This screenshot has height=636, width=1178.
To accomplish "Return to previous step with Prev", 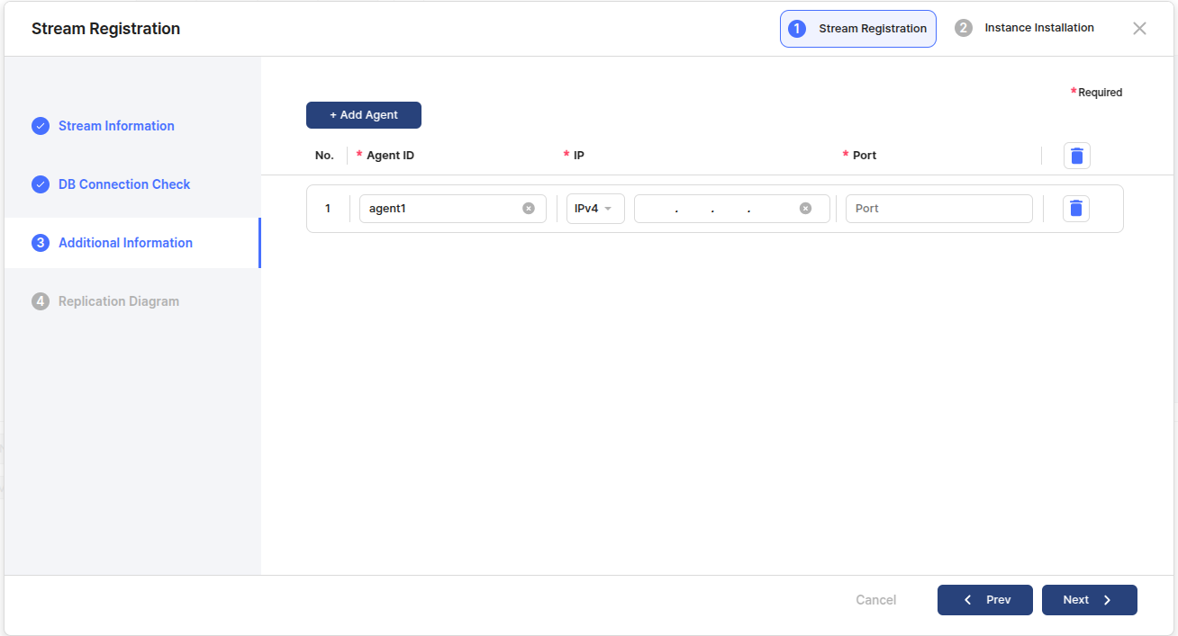I will (x=984, y=600).
